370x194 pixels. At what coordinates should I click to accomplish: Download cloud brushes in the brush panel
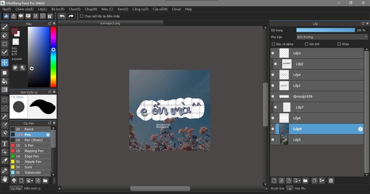tap(14, 181)
